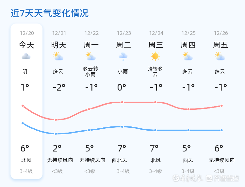Click the sunny icon under 周三
Image resolution: width=245 pixels, height=187 pixels.
pos(155,56)
